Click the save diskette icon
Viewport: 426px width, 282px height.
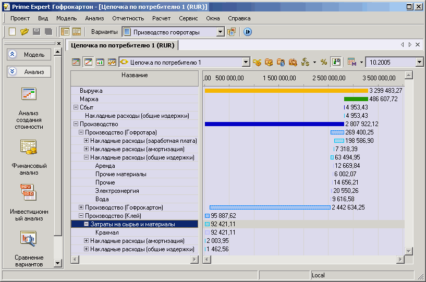36,32
